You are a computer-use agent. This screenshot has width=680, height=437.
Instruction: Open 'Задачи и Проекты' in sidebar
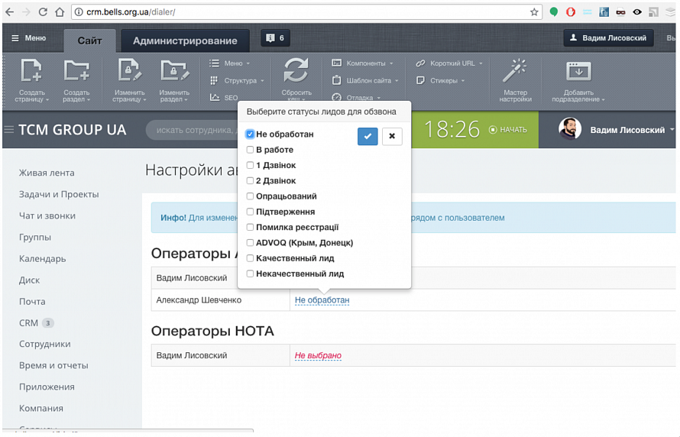(x=59, y=194)
